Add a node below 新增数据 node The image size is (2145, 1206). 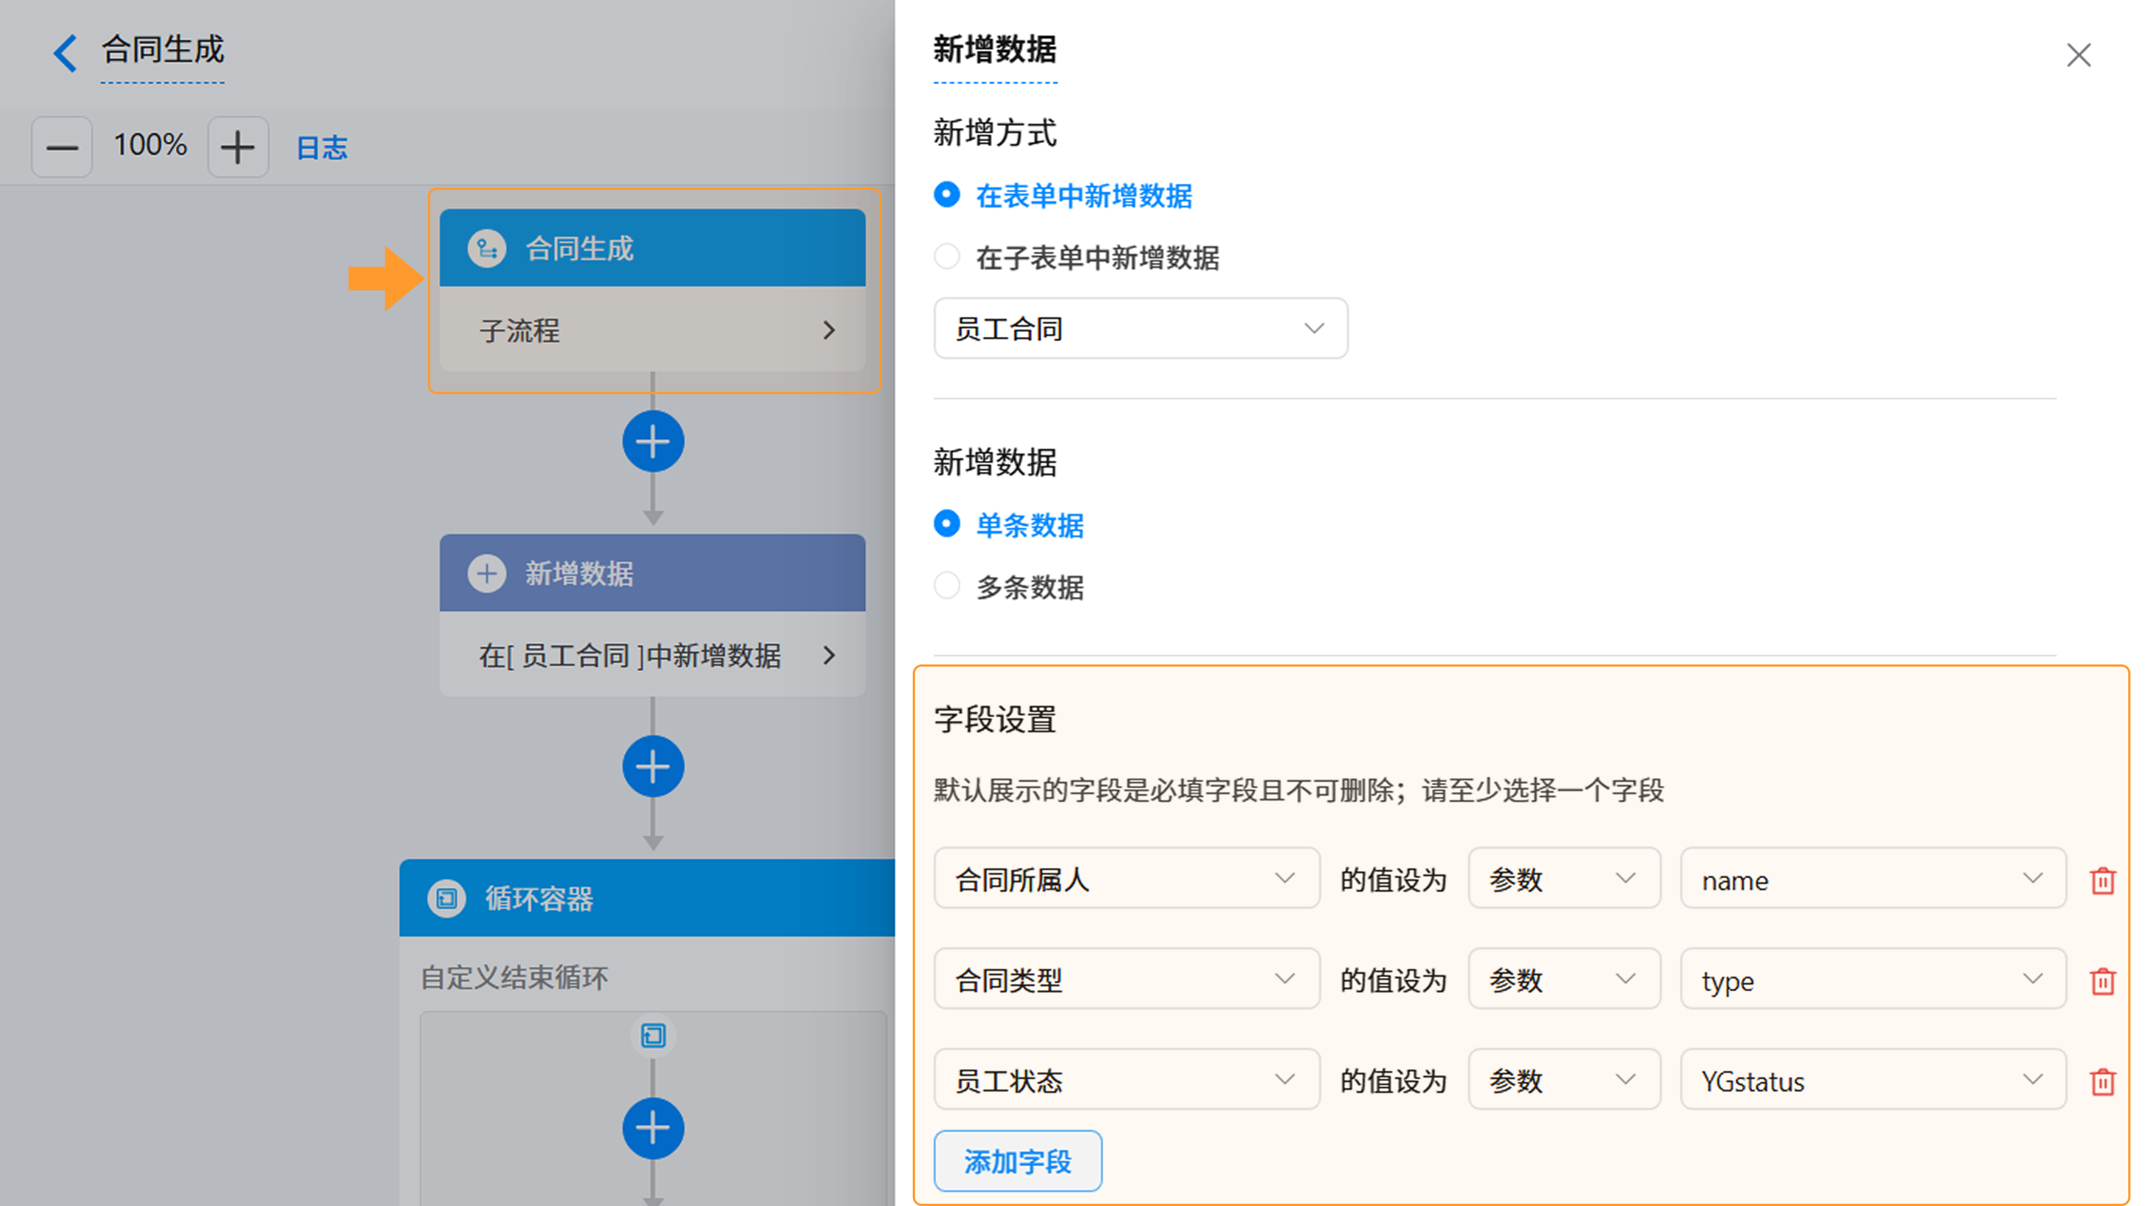pos(653,765)
